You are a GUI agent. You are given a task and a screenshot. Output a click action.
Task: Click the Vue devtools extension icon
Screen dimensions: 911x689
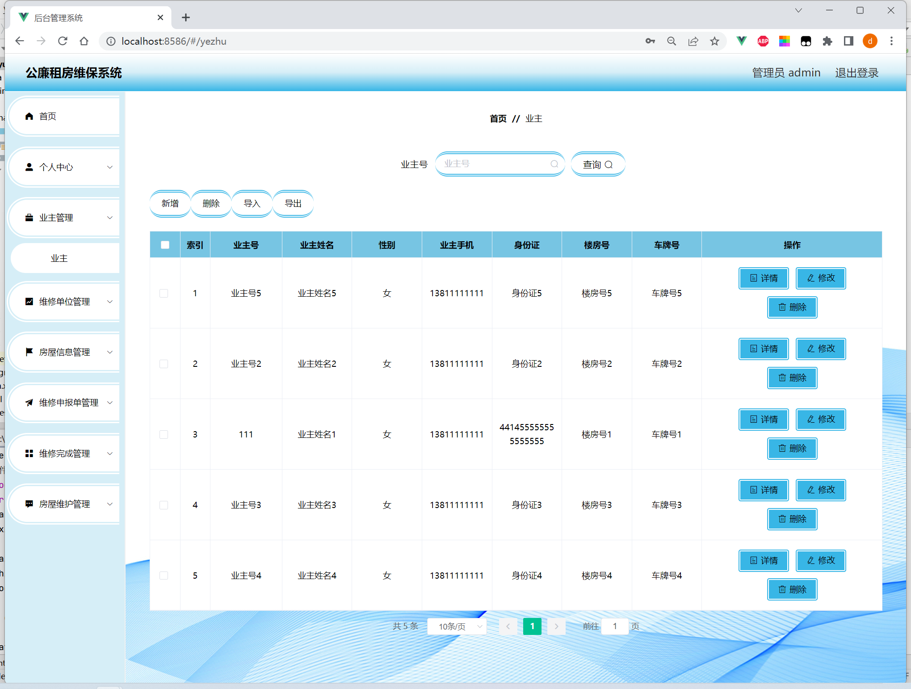point(741,41)
